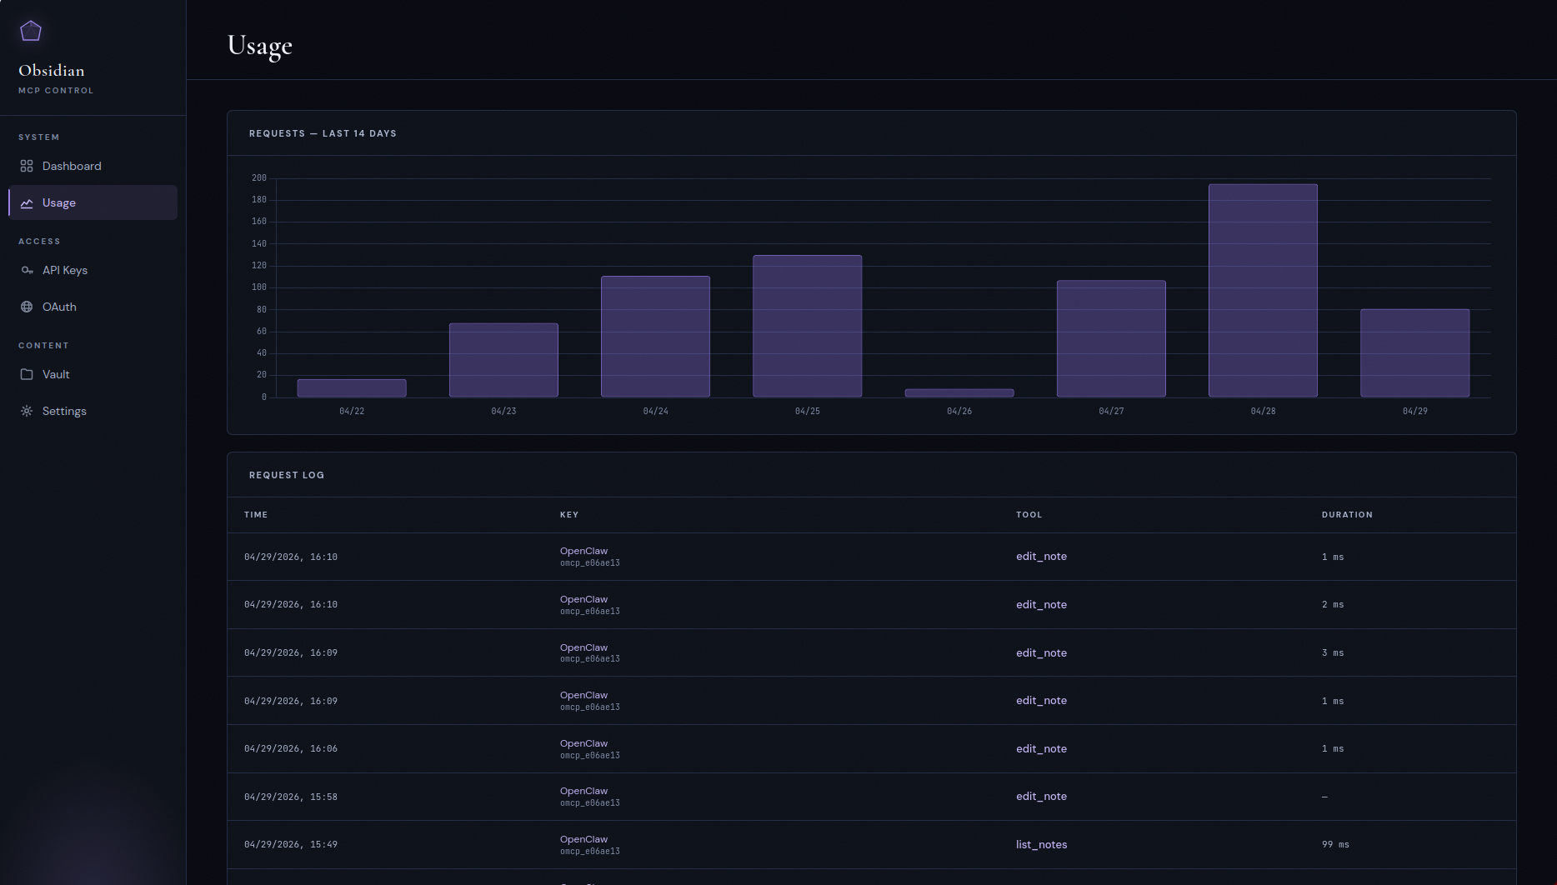Screen dimensions: 1557x885
Task: Click the Vault folder icon
Action: click(27, 374)
